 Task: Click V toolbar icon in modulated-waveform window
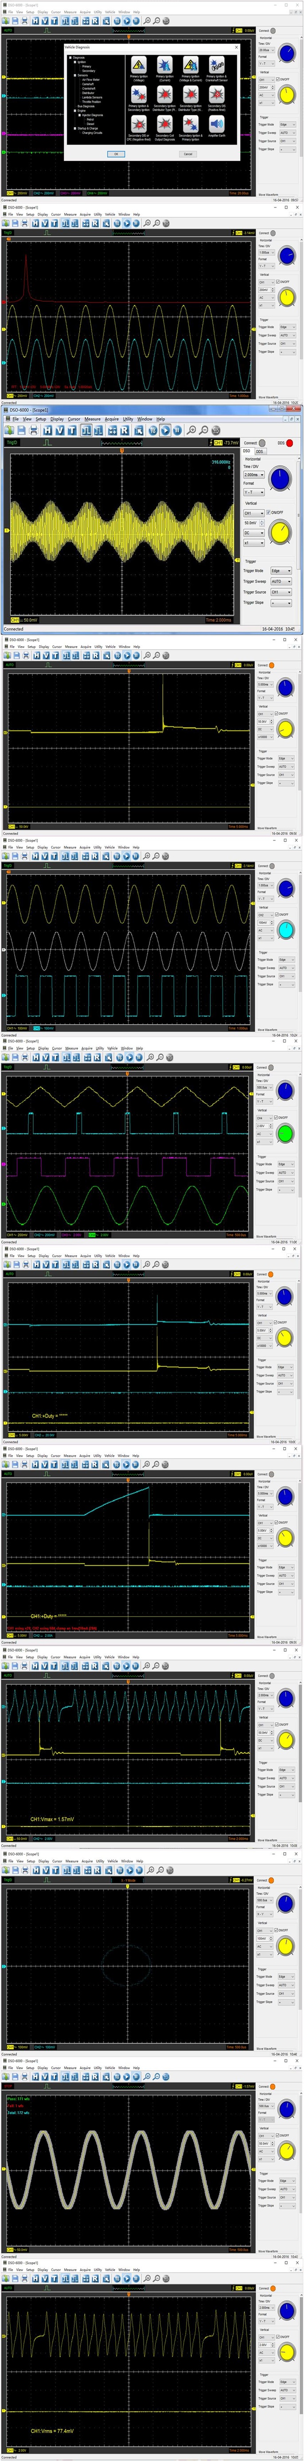(60, 430)
